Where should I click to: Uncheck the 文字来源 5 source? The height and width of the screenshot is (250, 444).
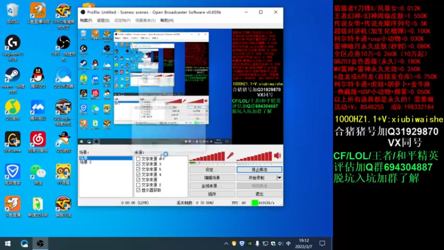(x=138, y=169)
